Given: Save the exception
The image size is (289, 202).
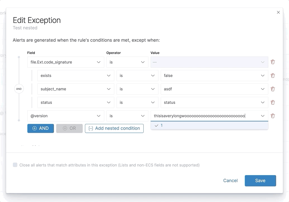Looking at the screenshot, I should (x=260, y=181).
